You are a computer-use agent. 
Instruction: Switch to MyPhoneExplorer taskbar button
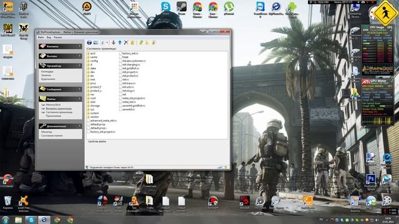pyautogui.click(x=44, y=220)
